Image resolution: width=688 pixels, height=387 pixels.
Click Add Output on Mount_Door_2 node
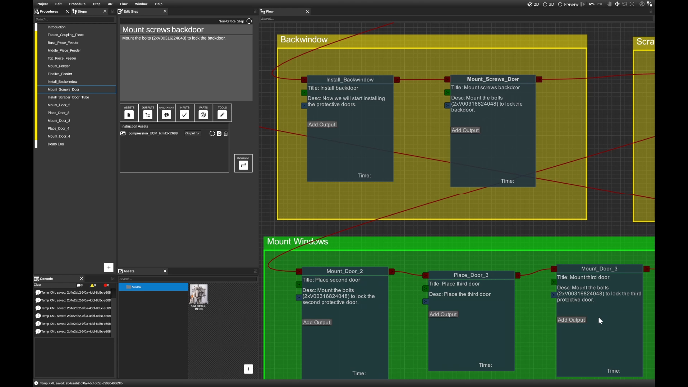pyautogui.click(x=317, y=322)
